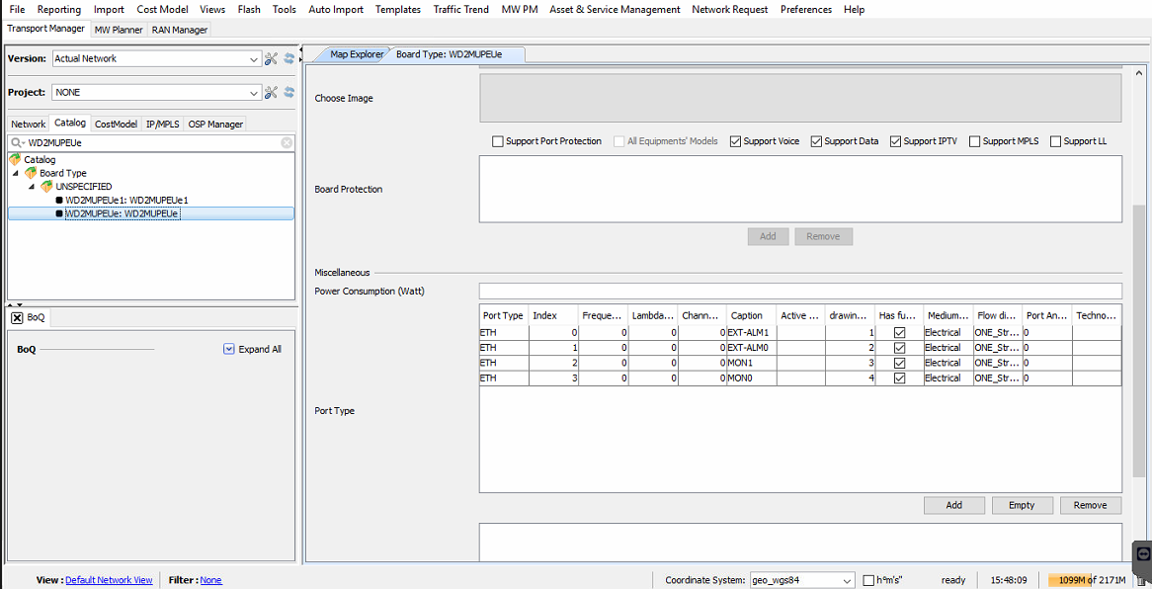Viewport: 1152px width, 589px height.
Task: Click the tools icon beside the Version dropdown
Action: click(x=271, y=59)
